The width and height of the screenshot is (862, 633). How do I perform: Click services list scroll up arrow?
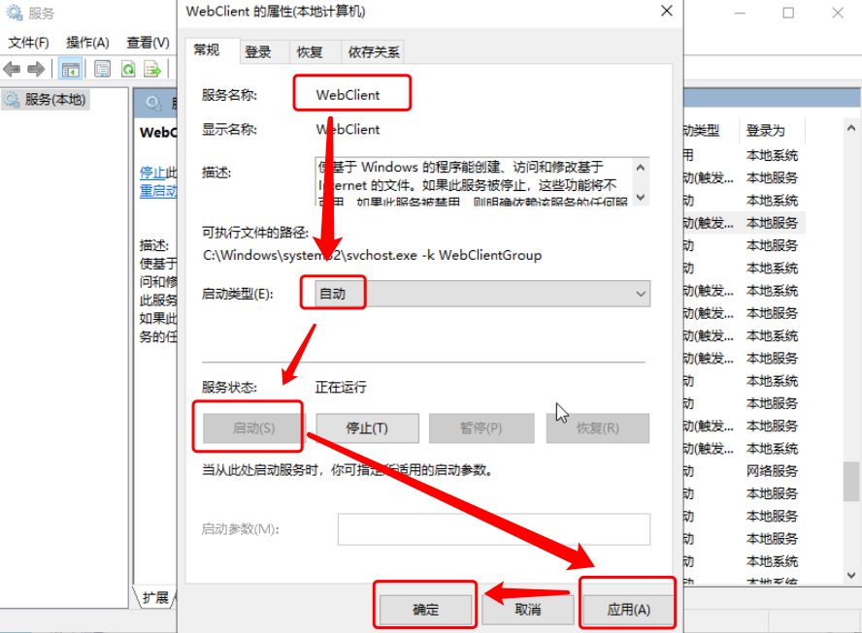pyautogui.click(x=851, y=129)
